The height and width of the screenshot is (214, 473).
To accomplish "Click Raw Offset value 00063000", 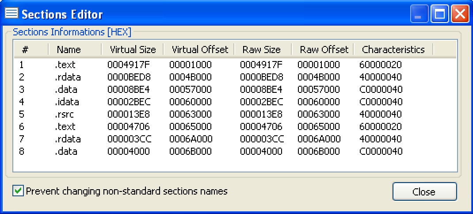I will pos(319,114).
